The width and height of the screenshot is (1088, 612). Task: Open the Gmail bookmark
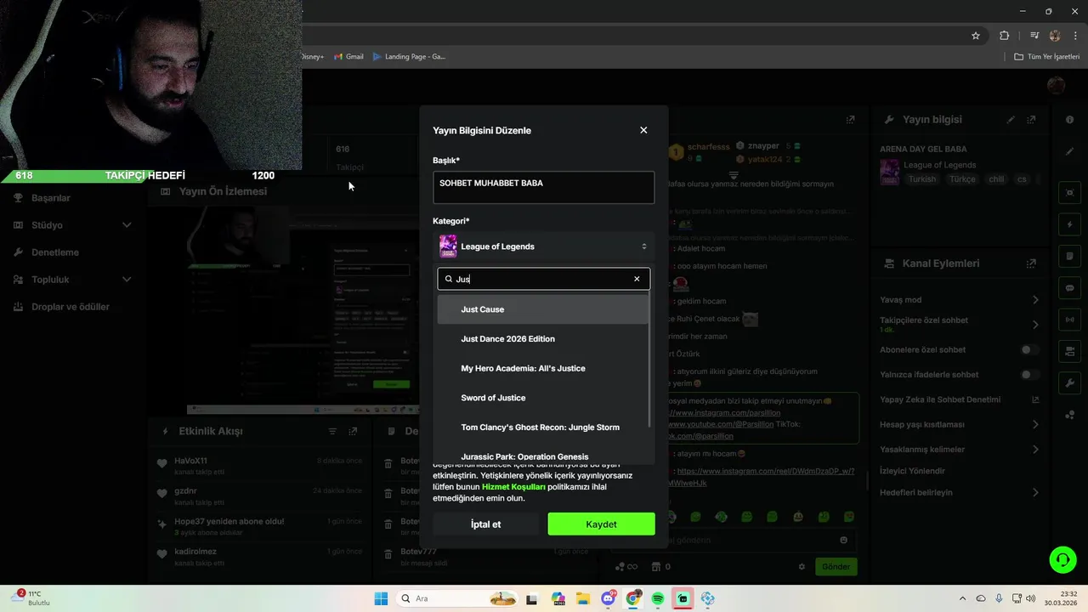[x=348, y=57]
